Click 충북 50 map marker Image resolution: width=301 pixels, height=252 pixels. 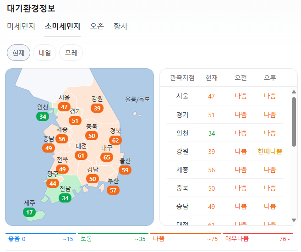tap(92, 136)
